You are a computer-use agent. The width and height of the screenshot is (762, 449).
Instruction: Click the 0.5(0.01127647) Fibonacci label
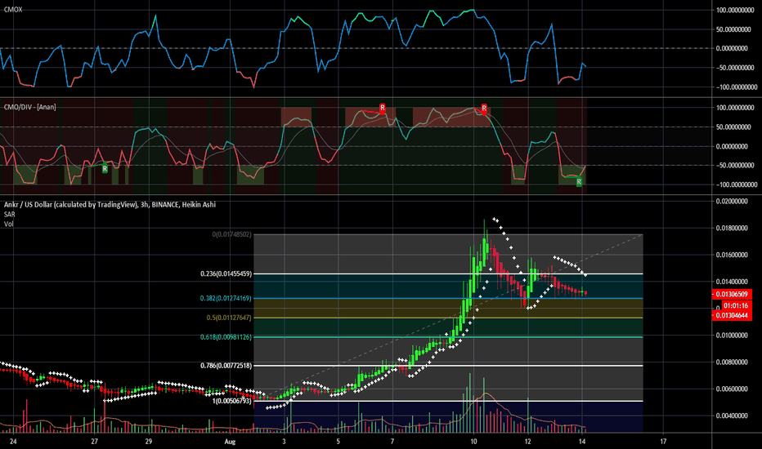pos(229,318)
